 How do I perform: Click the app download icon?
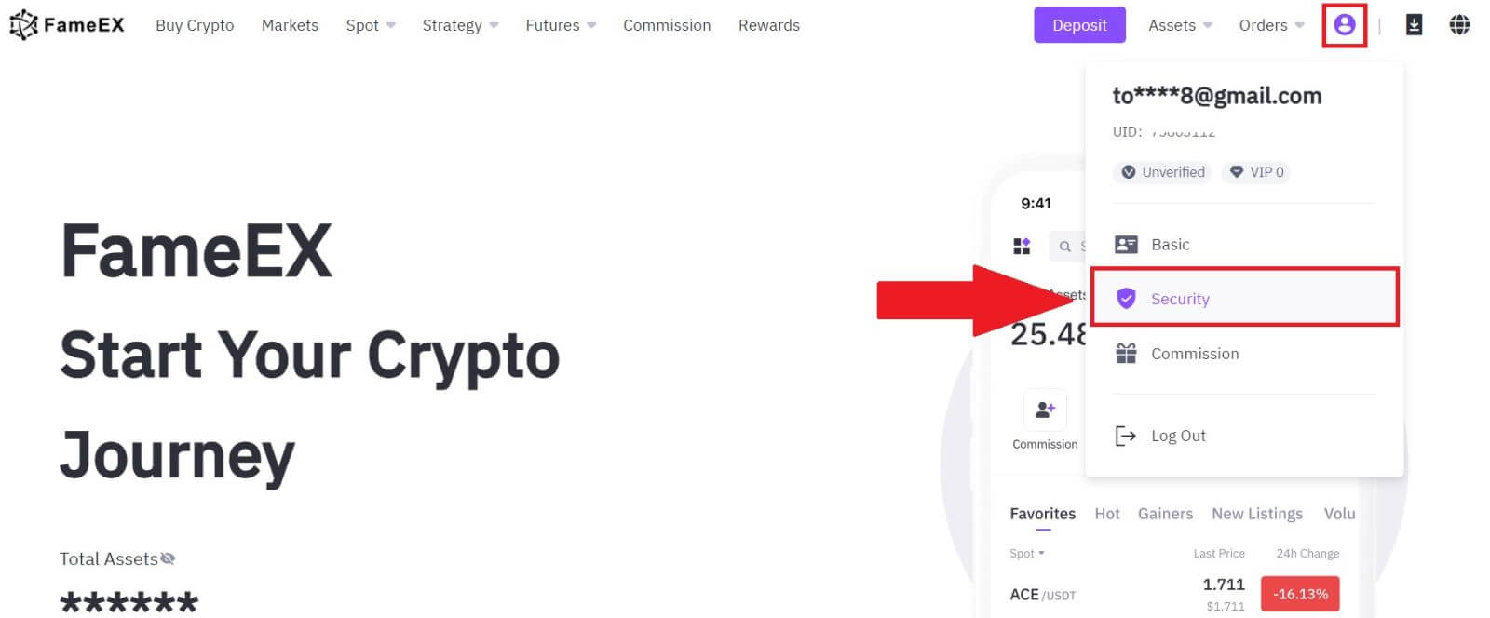point(1414,25)
